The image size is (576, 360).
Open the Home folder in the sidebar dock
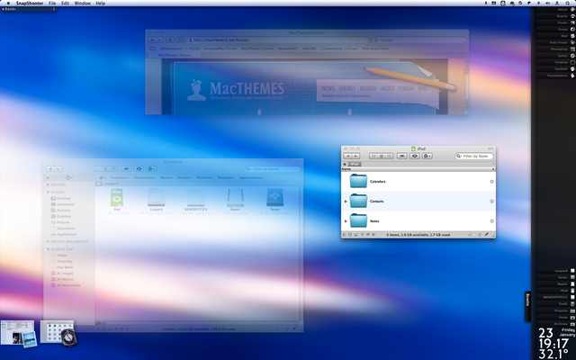[x=556, y=318]
